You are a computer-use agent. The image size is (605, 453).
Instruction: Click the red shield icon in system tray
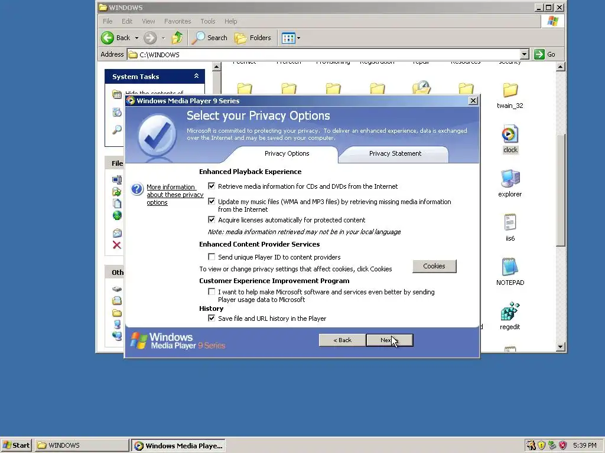pos(562,445)
